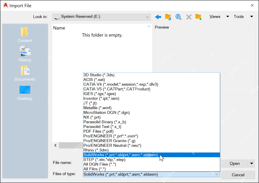The height and width of the screenshot is (183, 259).
Task: Choose PDF Files (*.pdf) option
Action: tap(151, 131)
